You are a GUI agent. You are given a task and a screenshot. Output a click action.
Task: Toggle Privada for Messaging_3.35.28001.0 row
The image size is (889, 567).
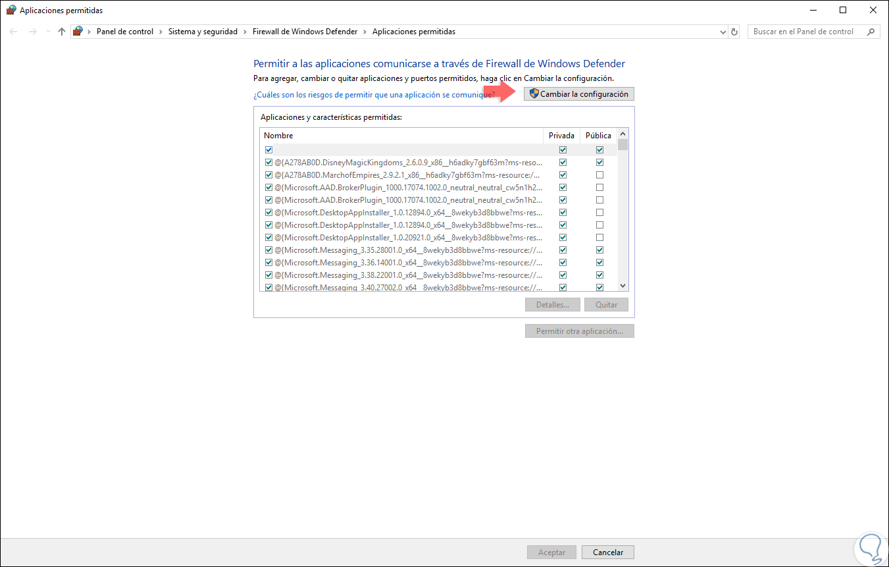coord(563,250)
